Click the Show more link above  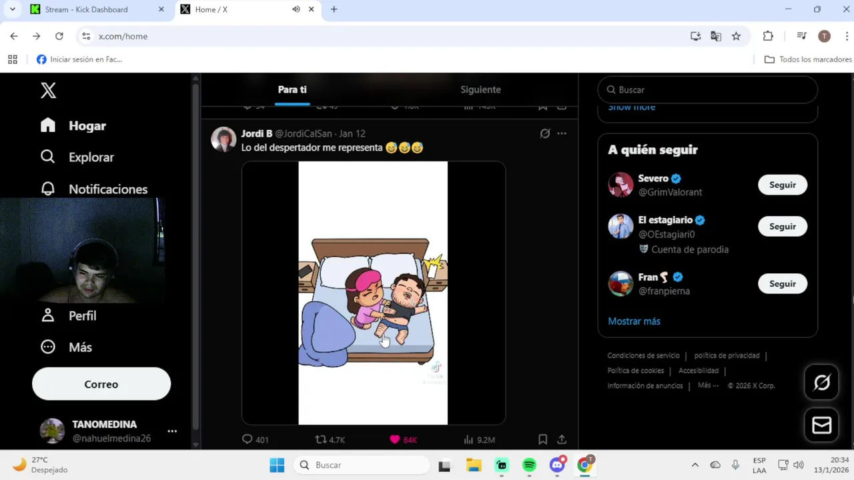coord(631,107)
